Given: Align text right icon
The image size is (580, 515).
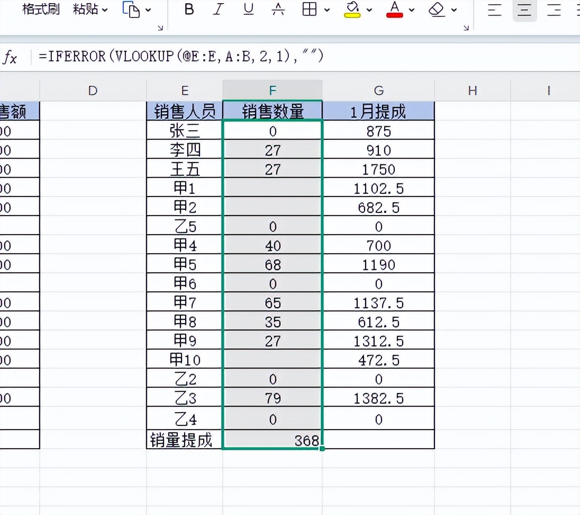Looking at the screenshot, I should click(554, 10).
